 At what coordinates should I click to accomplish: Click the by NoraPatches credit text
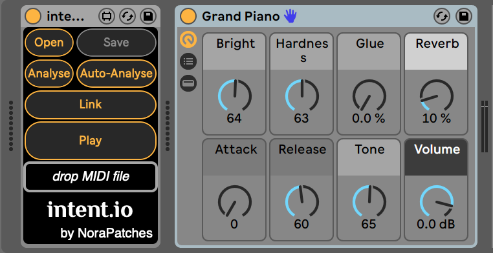click(107, 233)
